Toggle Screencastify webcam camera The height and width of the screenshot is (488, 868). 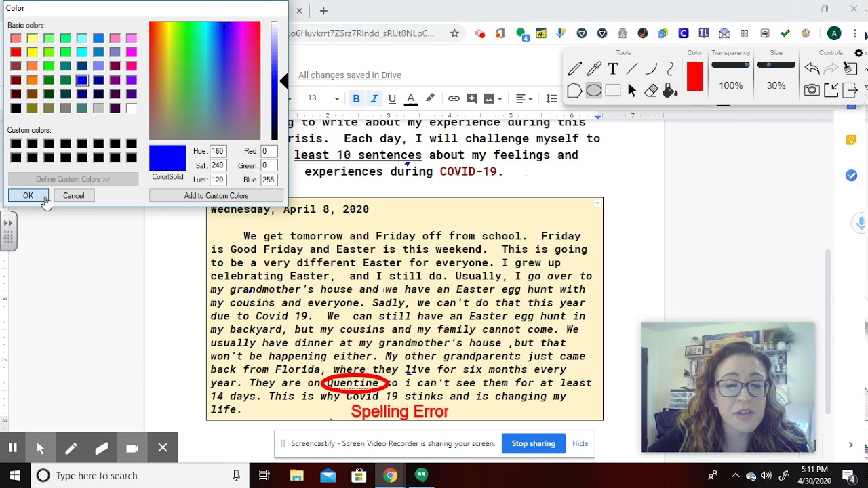[x=132, y=447]
